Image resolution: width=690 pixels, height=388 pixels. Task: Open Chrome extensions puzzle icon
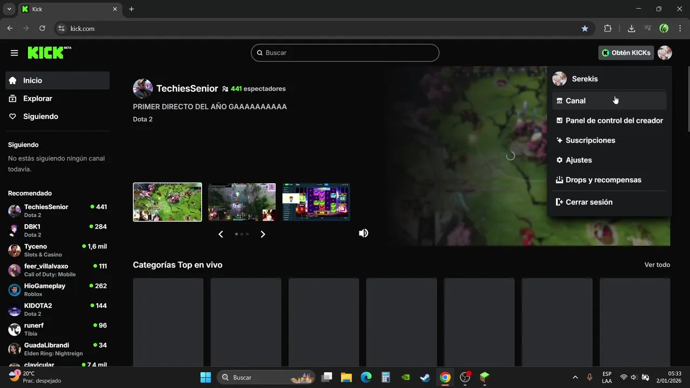tap(608, 29)
